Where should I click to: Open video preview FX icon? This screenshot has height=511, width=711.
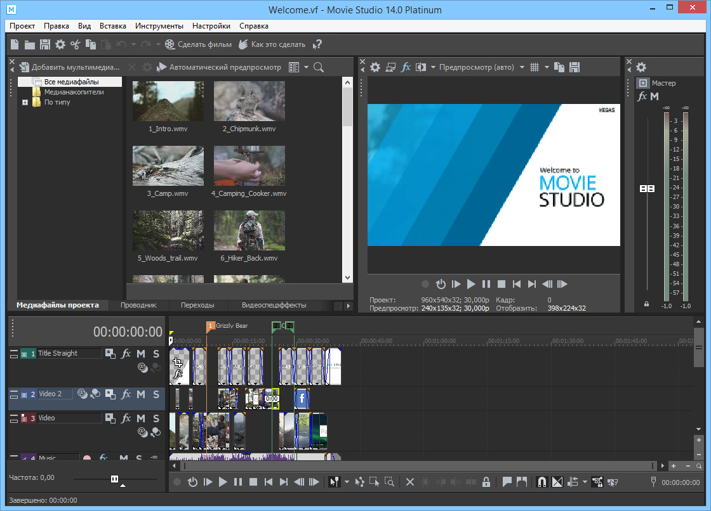tap(406, 67)
